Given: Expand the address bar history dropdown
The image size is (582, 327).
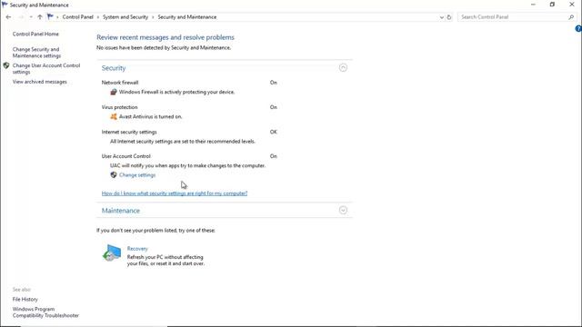Looking at the screenshot, I should point(441,17).
